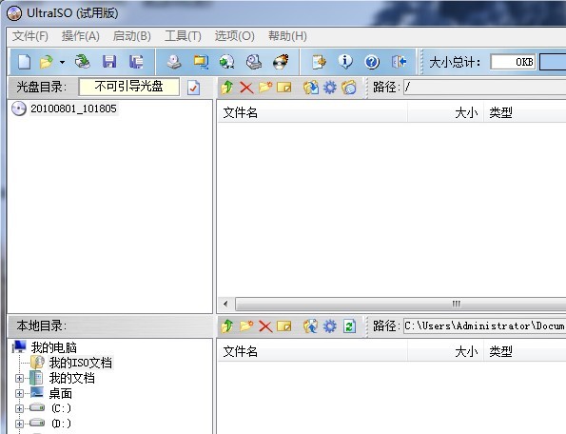Click the red X delete icon in disc pane
This screenshot has width=566, height=434.
(x=246, y=88)
